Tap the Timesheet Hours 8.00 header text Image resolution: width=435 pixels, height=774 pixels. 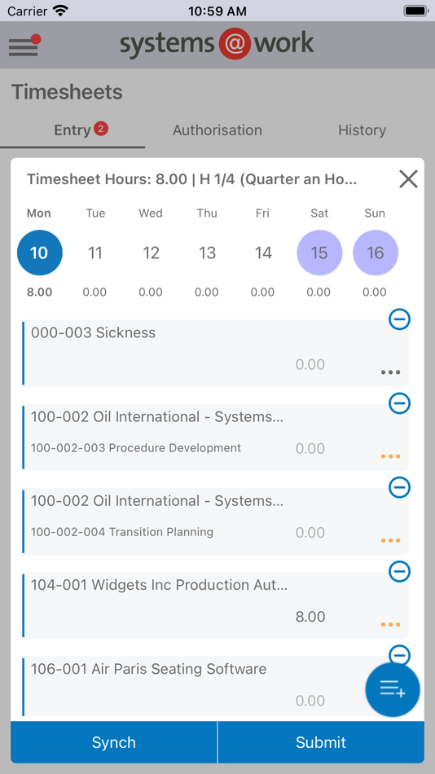[191, 179]
